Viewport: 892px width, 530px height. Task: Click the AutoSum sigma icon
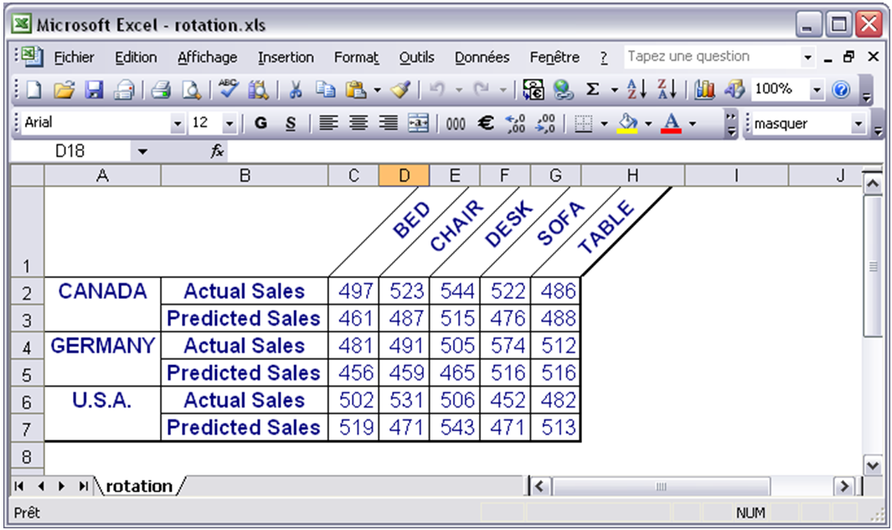[x=592, y=90]
